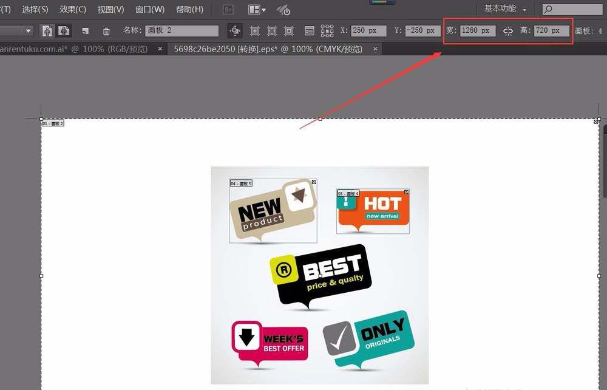Toggle move artwork with artboard icon
The image size is (607, 390).
pos(235,30)
